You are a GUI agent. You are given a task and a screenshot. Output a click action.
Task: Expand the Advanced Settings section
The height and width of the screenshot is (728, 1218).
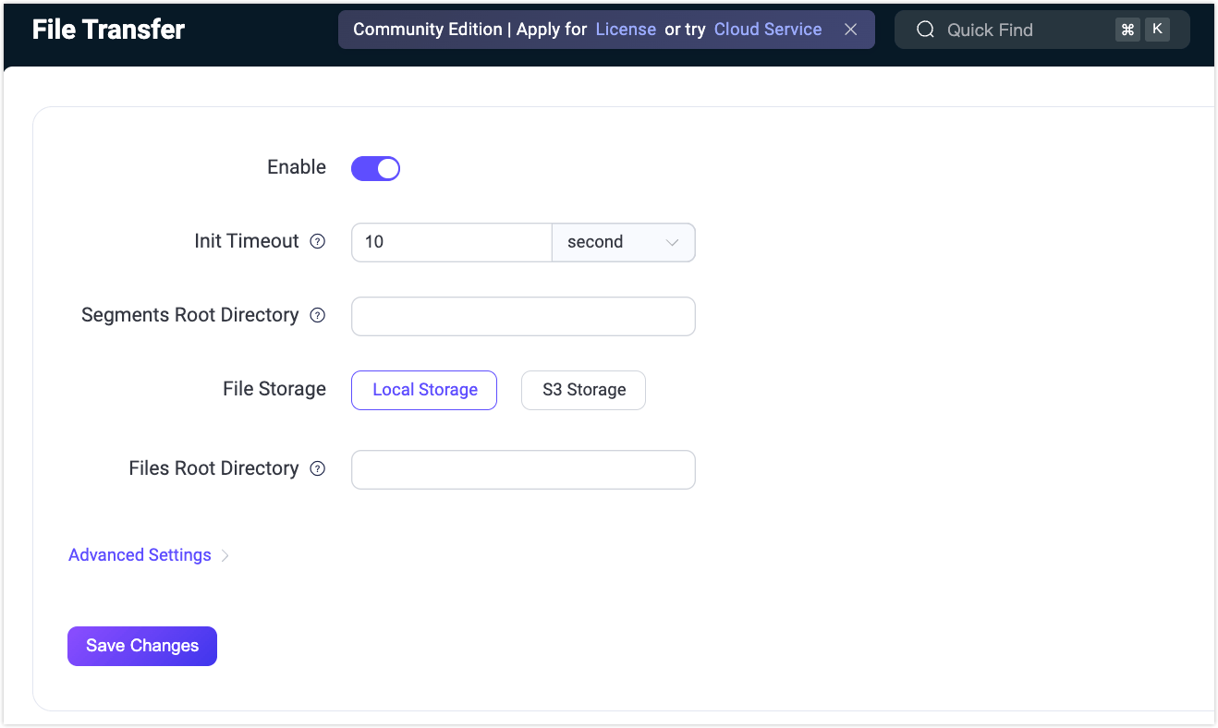pyautogui.click(x=140, y=554)
